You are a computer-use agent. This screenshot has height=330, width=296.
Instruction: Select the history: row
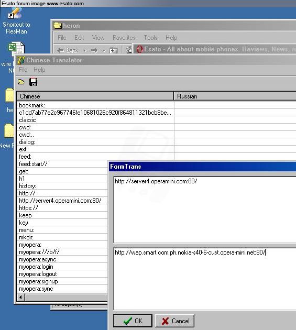point(62,186)
